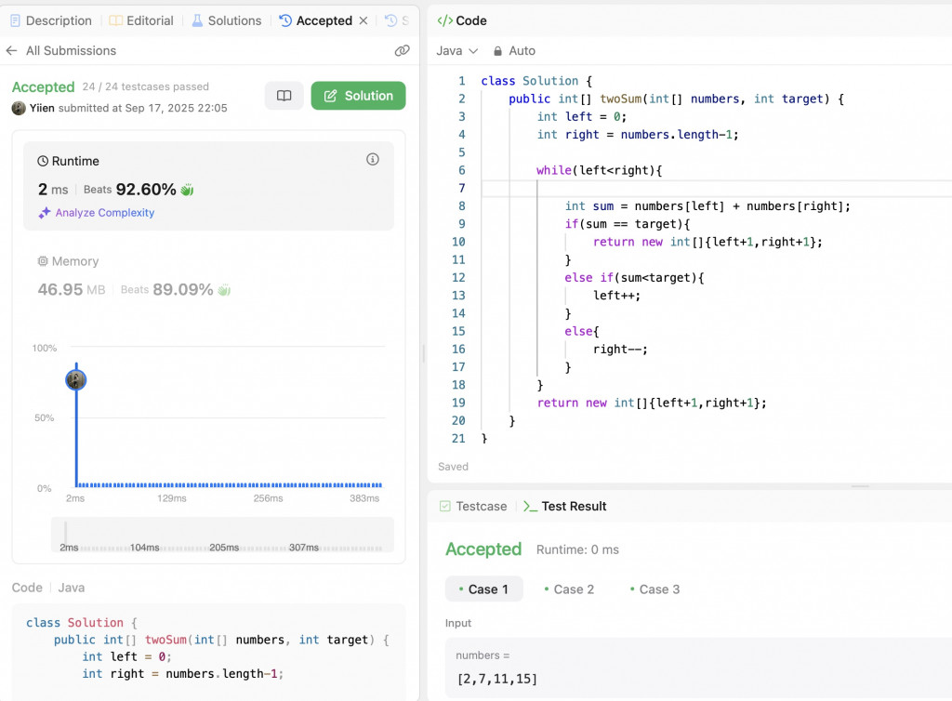This screenshot has height=701, width=952.
Task: Click the Editorial book icon
Action: [x=115, y=20]
